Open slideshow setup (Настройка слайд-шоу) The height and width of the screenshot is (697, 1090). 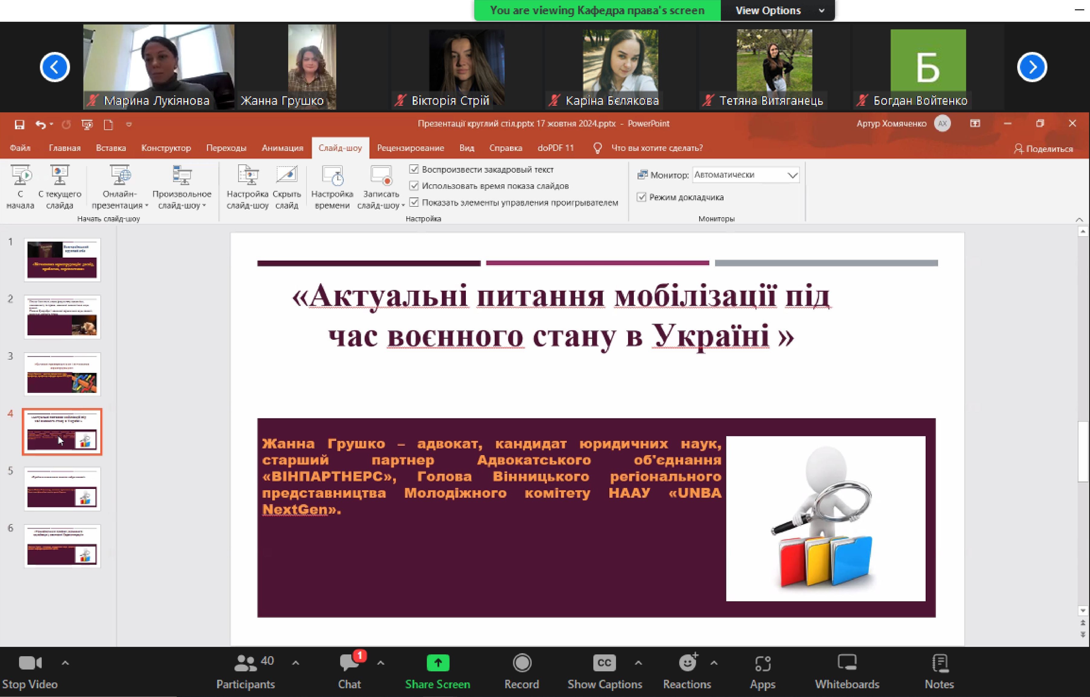pos(248,176)
